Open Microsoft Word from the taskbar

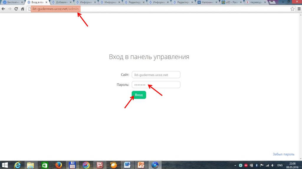[127, 165]
